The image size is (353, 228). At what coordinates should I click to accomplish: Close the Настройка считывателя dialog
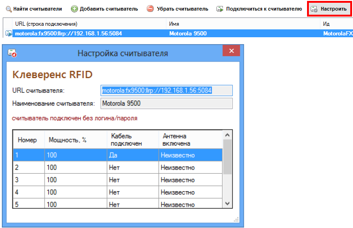[x=231, y=51]
